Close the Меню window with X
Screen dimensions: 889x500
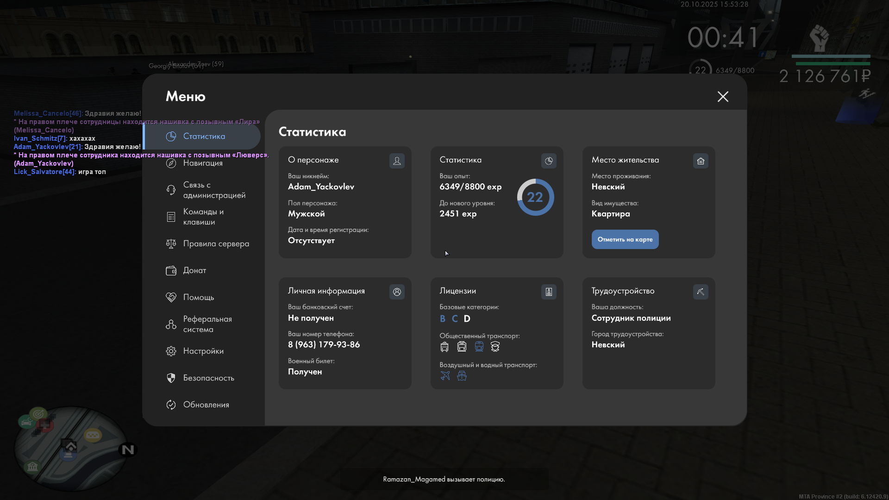723,96
